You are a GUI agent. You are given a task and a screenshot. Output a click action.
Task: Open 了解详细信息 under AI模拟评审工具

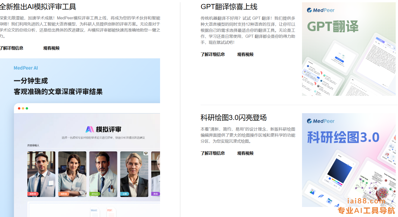pos(12,48)
